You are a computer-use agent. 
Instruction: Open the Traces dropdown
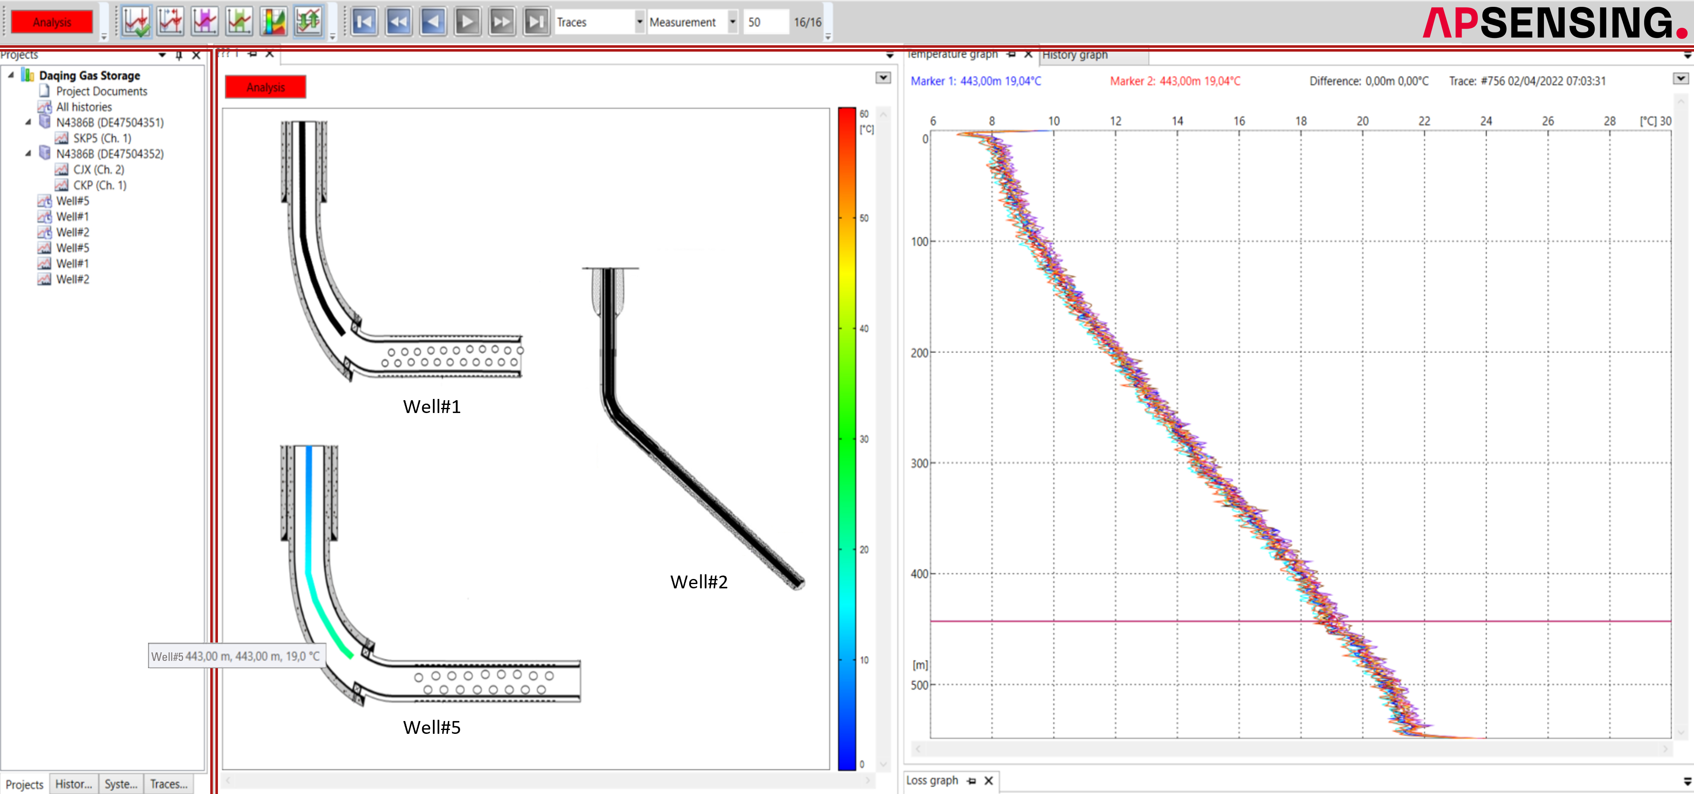(x=599, y=22)
